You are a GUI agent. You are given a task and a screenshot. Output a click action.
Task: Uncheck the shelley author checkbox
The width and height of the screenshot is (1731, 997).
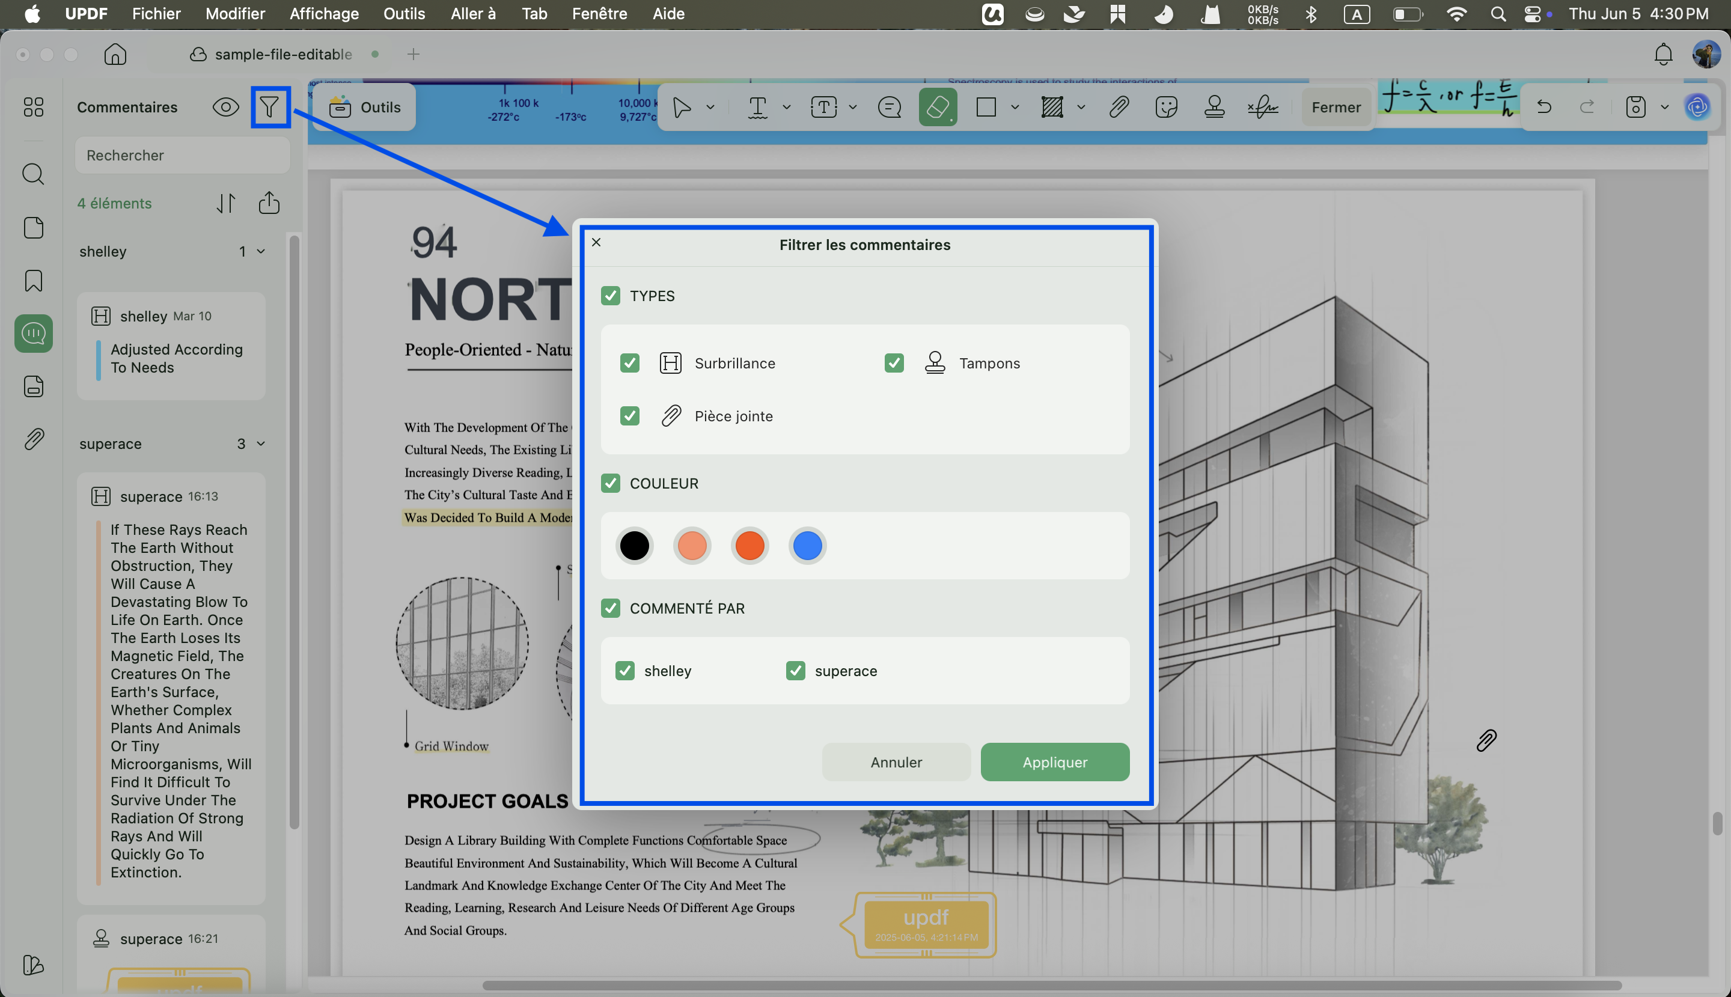(624, 670)
